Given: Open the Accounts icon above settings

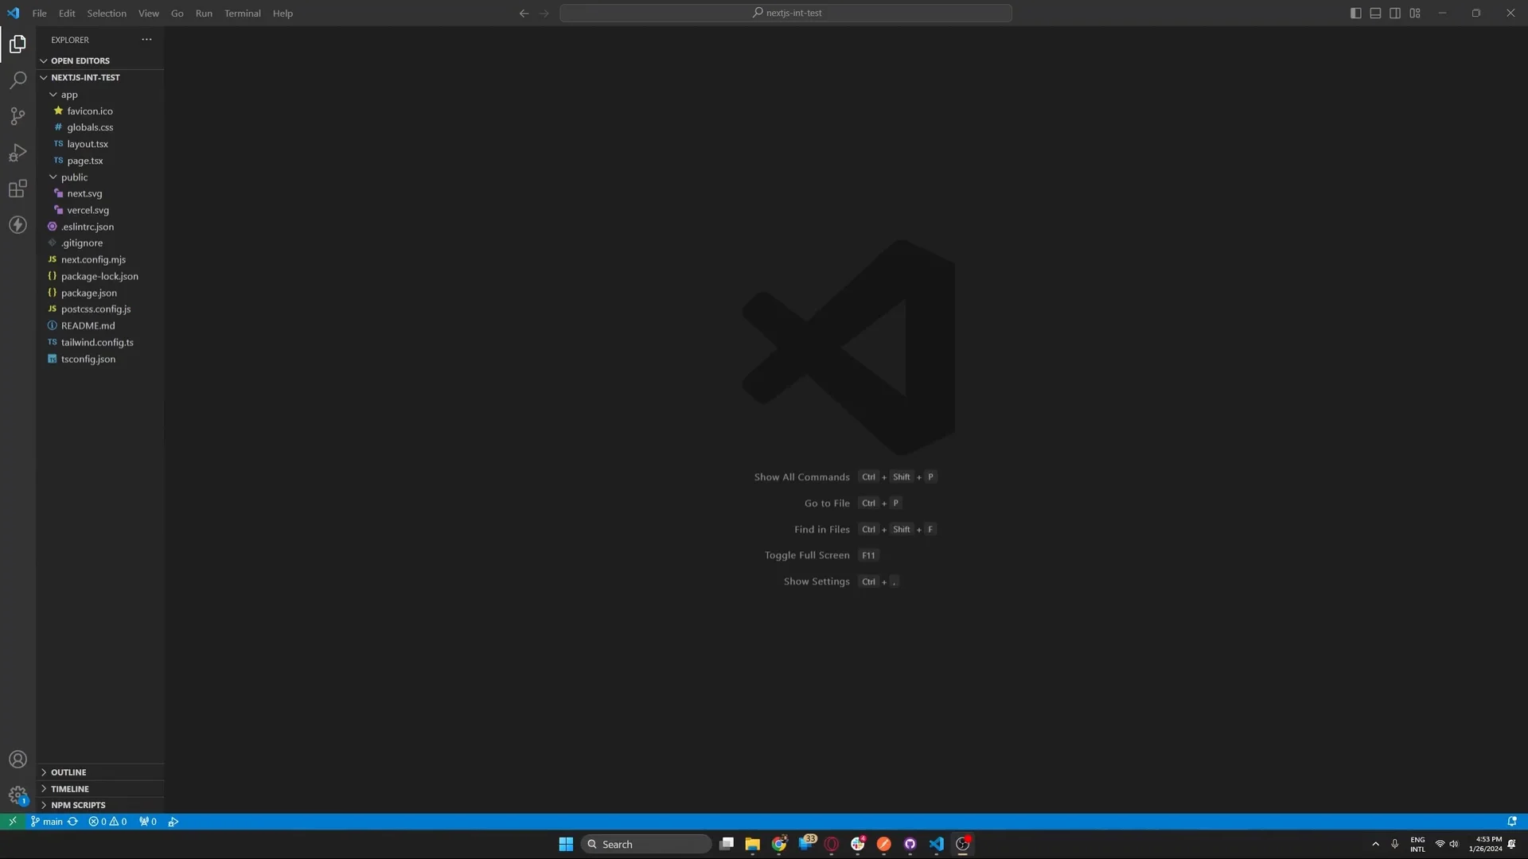Looking at the screenshot, I should coord(18,759).
